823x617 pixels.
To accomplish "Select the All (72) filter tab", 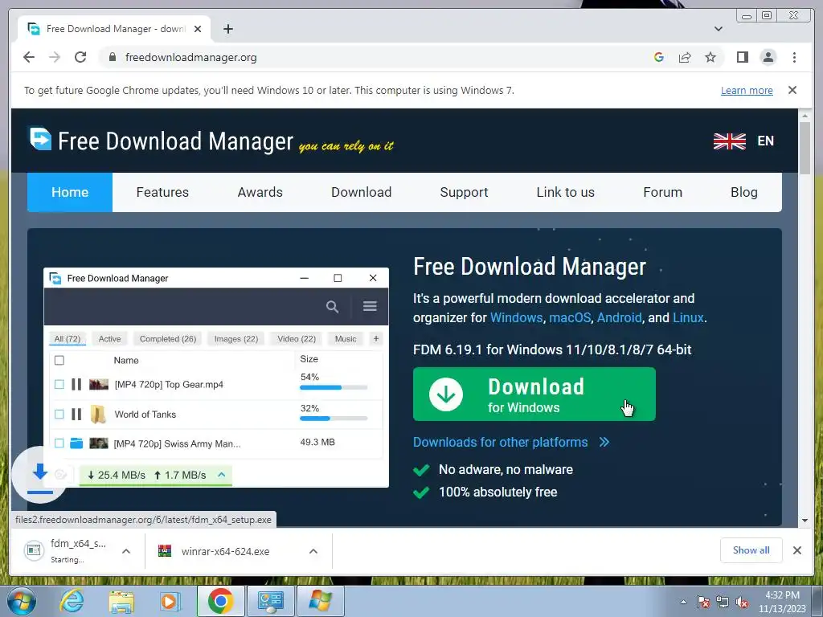I will [68, 339].
